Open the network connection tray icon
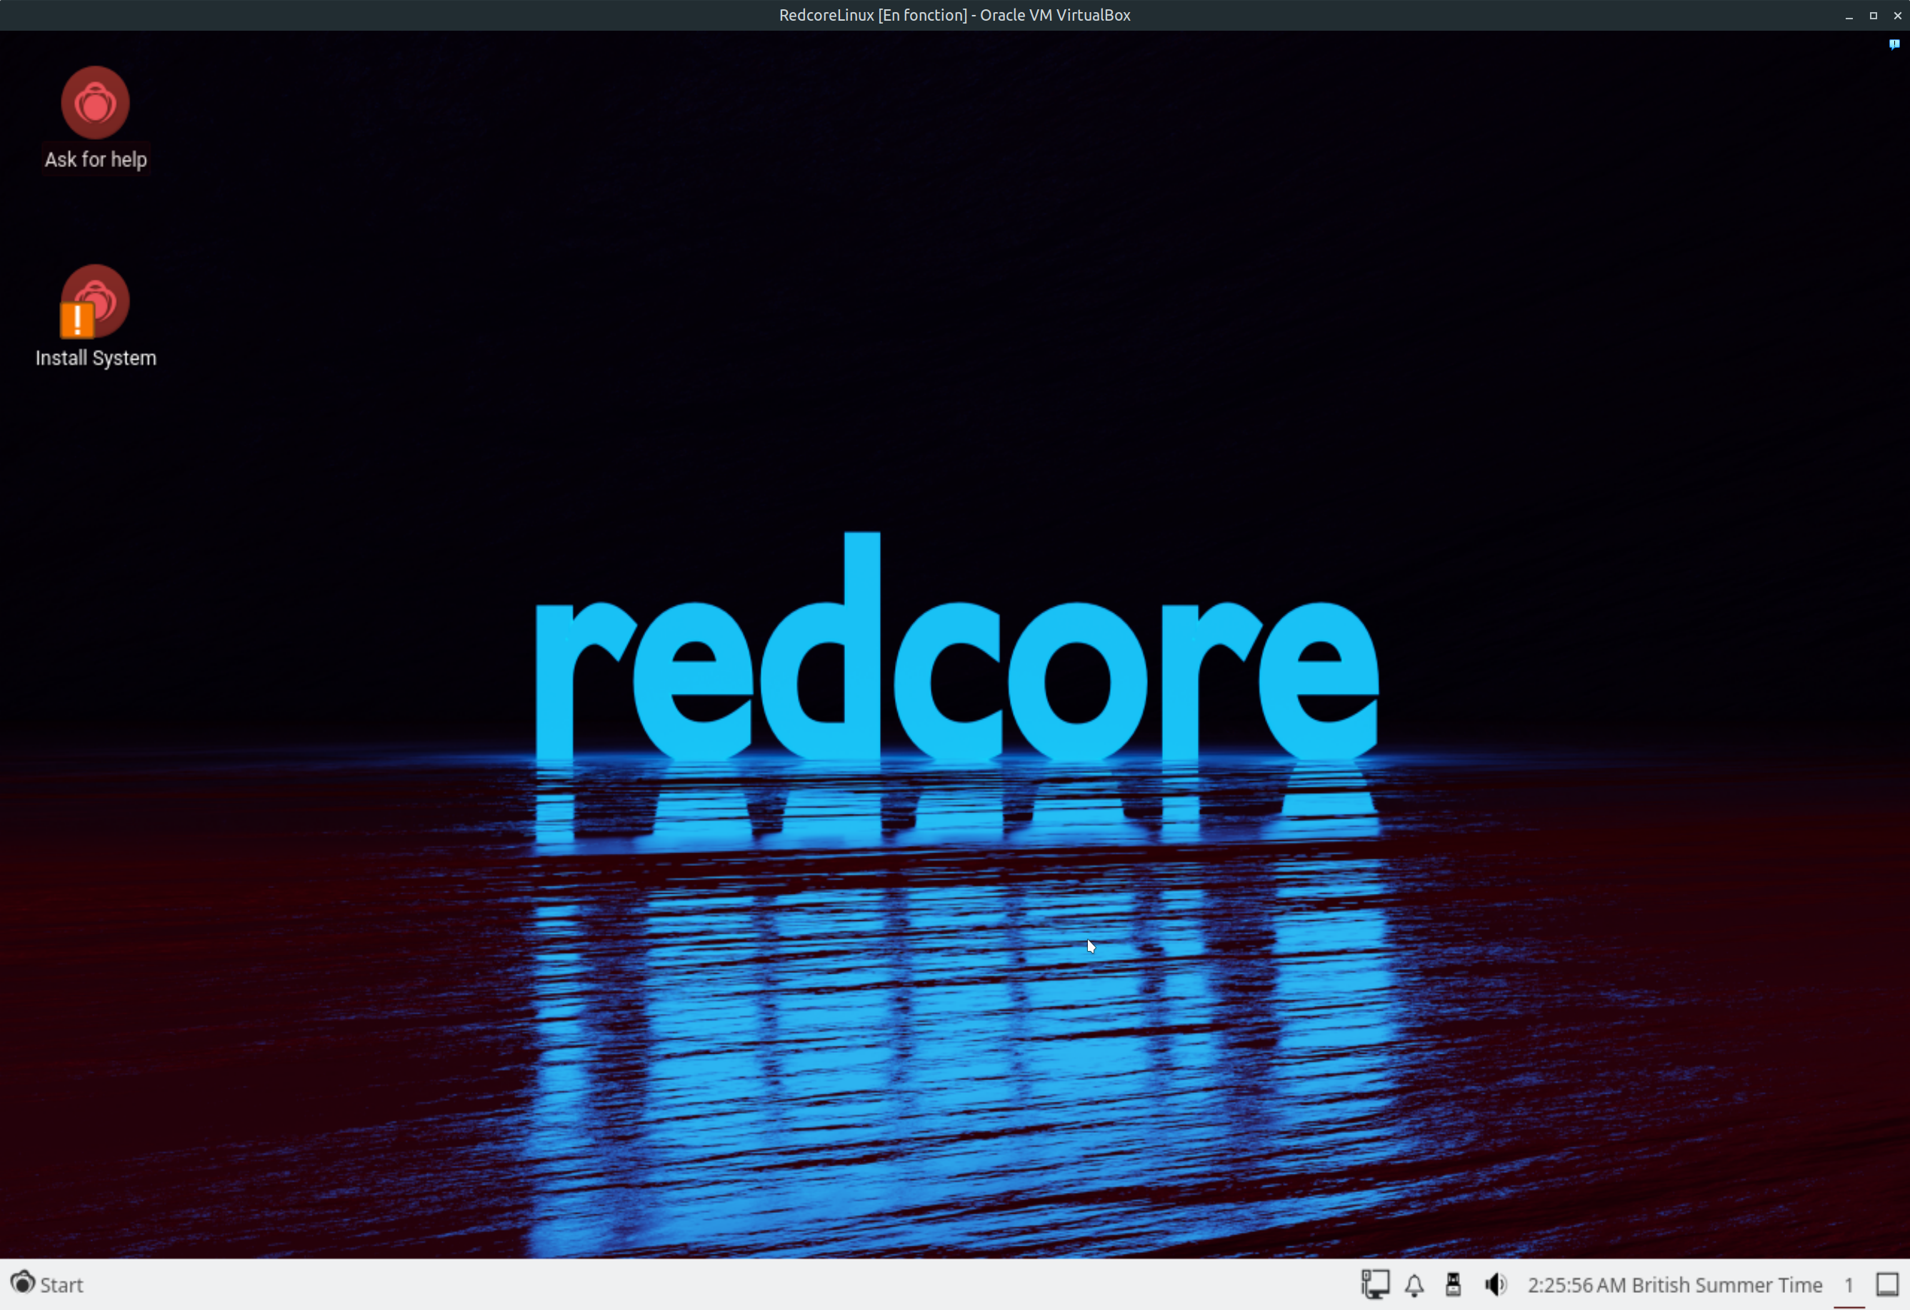This screenshot has height=1310, width=1910. click(x=1375, y=1284)
